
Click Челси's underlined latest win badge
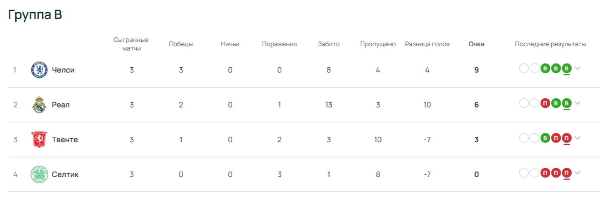coord(567,68)
